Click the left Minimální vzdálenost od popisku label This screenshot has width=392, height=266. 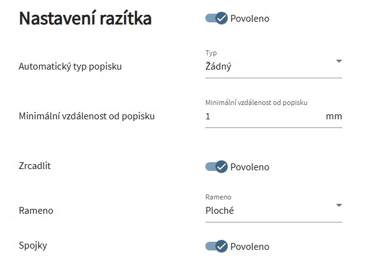tap(86, 116)
